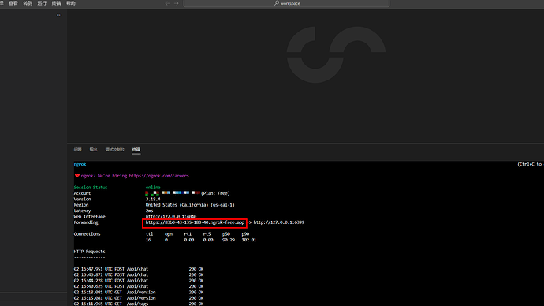Image resolution: width=544 pixels, height=306 pixels.
Task: Switch to the 输出 panel tab
Action: click(93, 150)
